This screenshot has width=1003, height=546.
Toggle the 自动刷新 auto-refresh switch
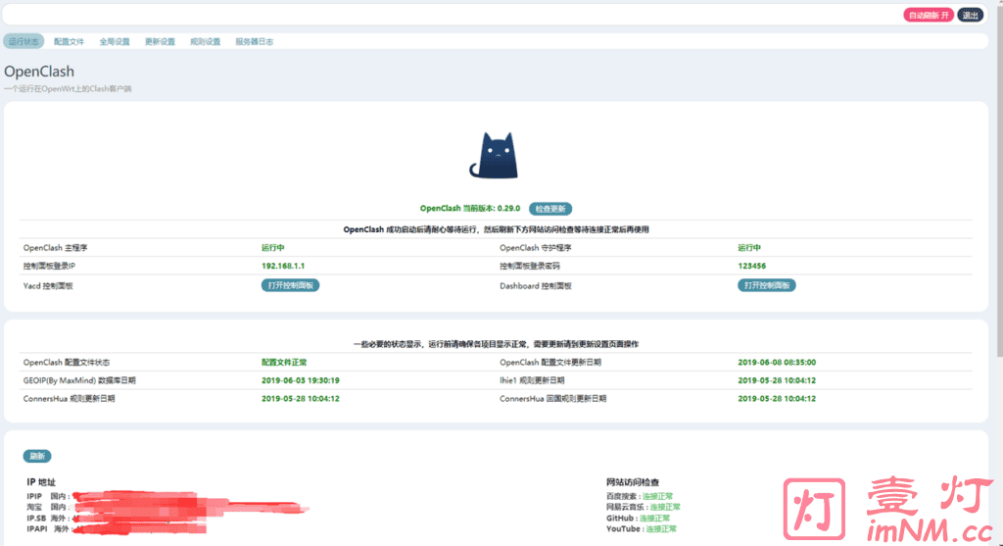pyautogui.click(x=928, y=15)
